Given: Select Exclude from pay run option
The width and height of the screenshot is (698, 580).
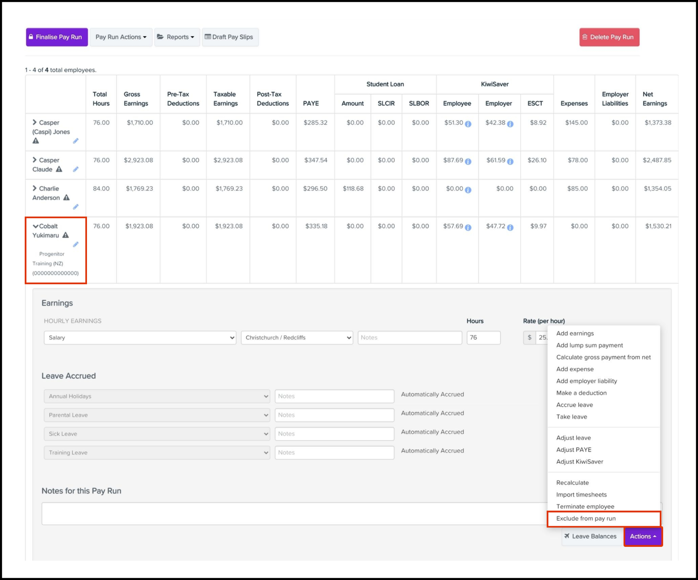Looking at the screenshot, I should 586,518.
